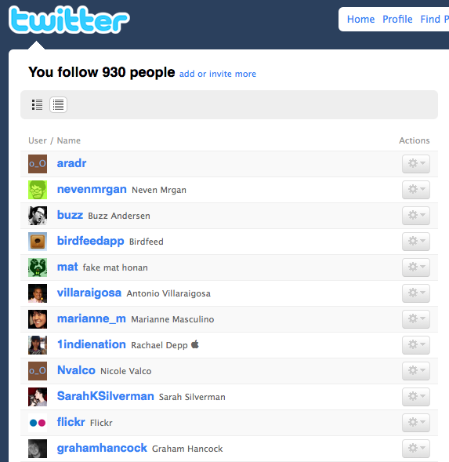This screenshot has width=449, height=462.
Task: Click the Twitter logo
Action: (x=69, y=19)
